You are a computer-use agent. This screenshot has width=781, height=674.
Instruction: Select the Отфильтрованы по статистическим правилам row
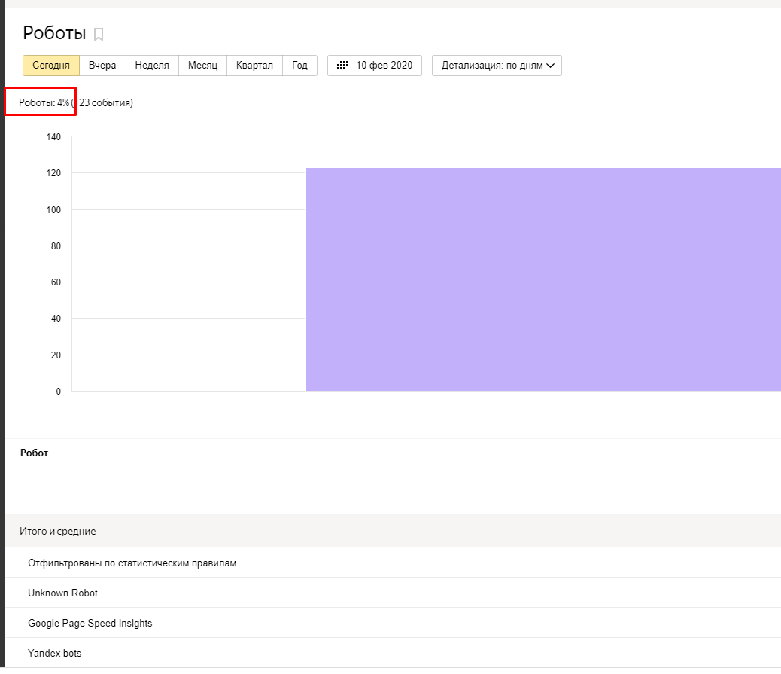point(393,563)
